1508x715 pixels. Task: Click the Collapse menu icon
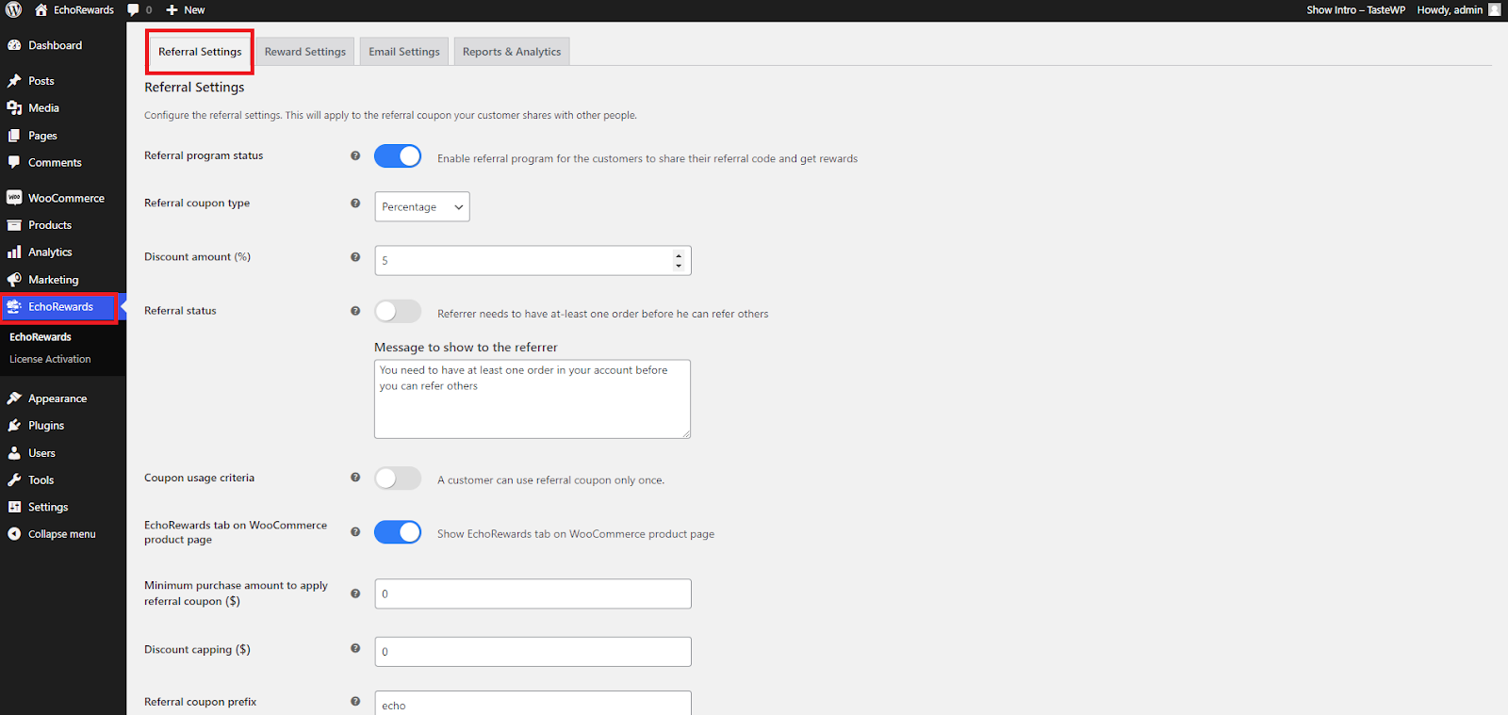coord(14,534)
